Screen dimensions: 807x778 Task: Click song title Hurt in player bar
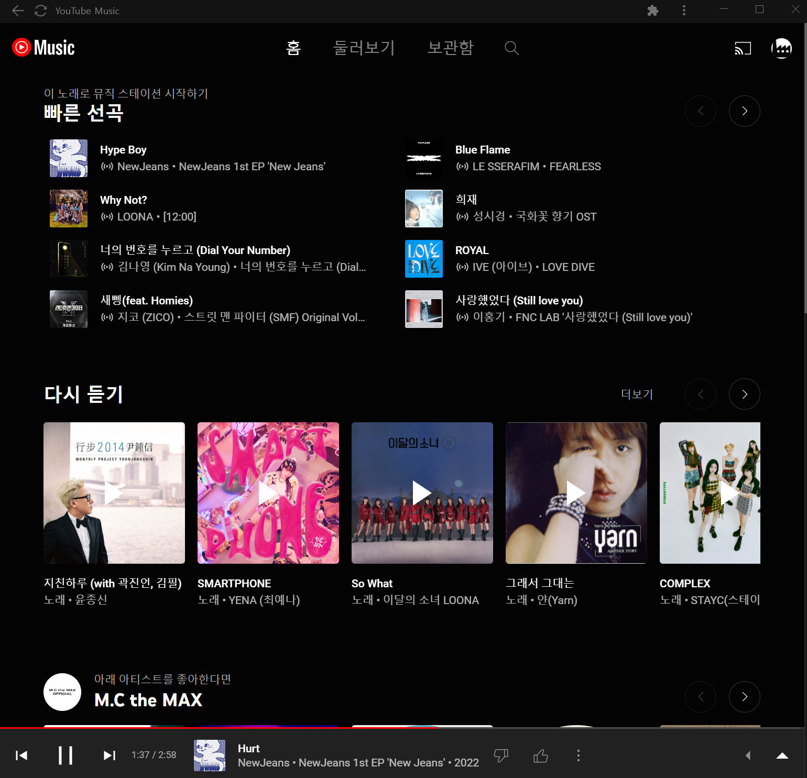(248, 749)
